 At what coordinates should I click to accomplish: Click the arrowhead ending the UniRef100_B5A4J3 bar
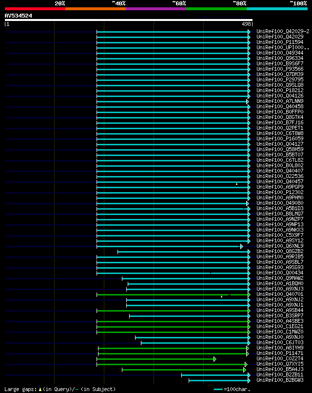tap(245, 370)
